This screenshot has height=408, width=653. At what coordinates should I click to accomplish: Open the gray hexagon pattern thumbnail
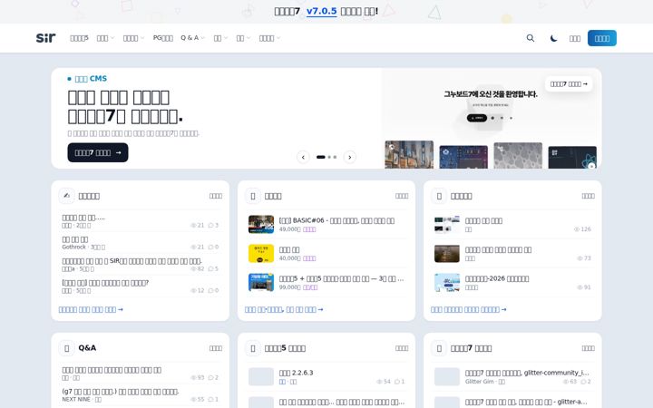pyautogui.click(x=518, y=156)
